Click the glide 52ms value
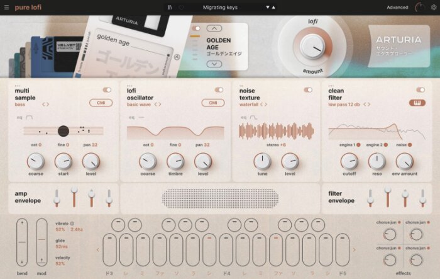The height and width of the screenshot is (279, 440). (62, 247)
